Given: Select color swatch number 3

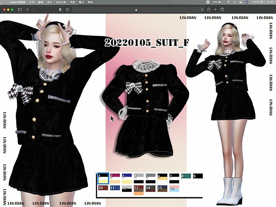Looking at the screenshot, I should [x=127, y=178].
